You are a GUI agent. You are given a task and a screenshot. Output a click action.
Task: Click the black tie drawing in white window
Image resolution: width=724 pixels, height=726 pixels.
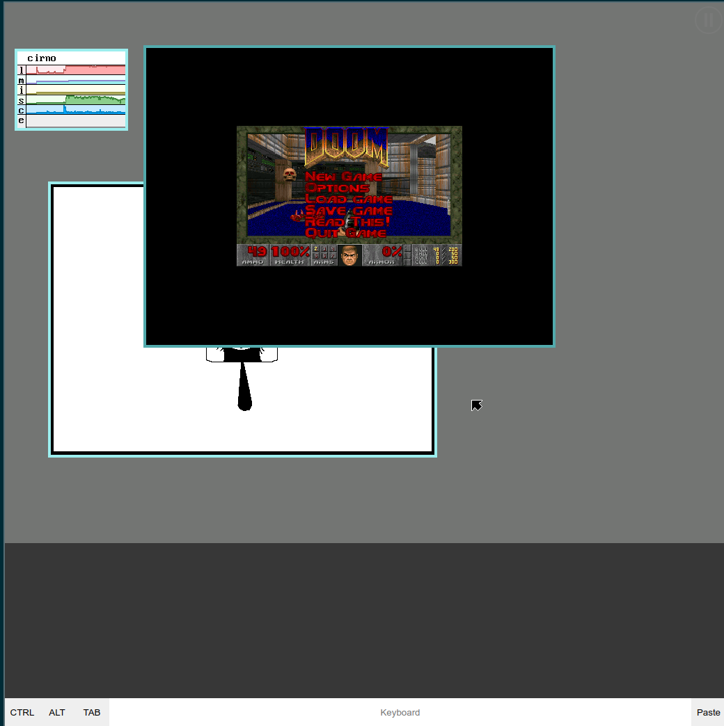[x=244, y=386]
